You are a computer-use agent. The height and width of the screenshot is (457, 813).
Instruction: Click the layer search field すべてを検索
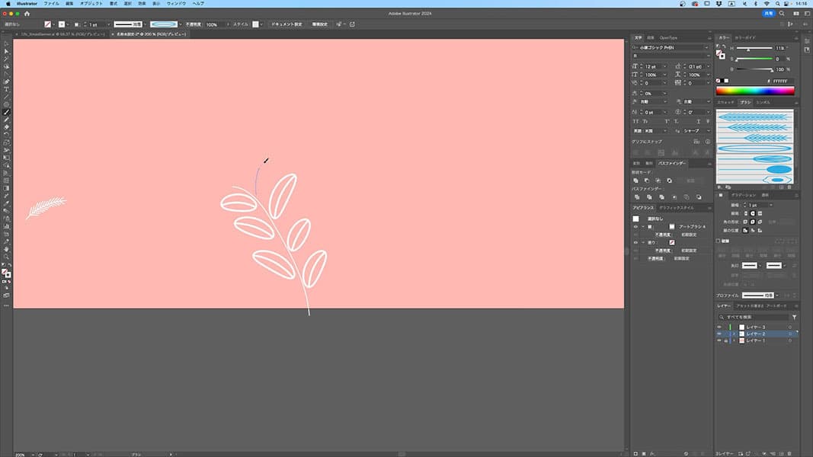754,317
